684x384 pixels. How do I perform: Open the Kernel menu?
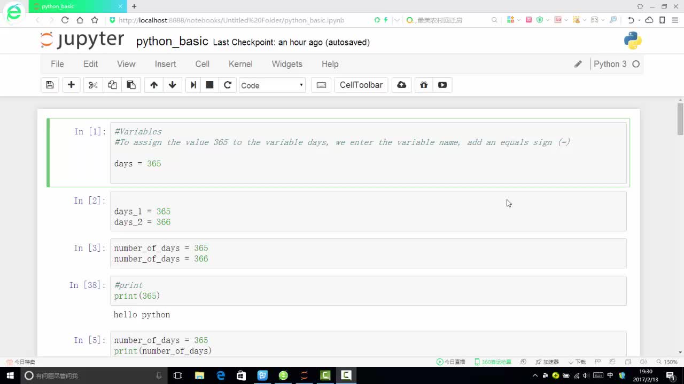pyautogui.click(x=240, y=64)
